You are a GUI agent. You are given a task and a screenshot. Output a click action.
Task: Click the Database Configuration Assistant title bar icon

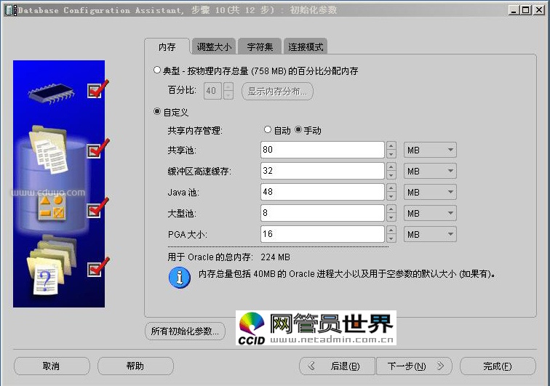click(x=10, y=10)
